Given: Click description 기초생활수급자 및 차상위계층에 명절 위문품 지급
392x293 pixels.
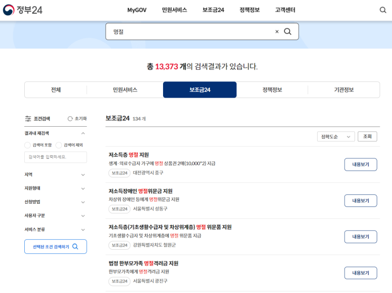Looking at the screenshot, I should pyautogui.click(x=155, y=235).
